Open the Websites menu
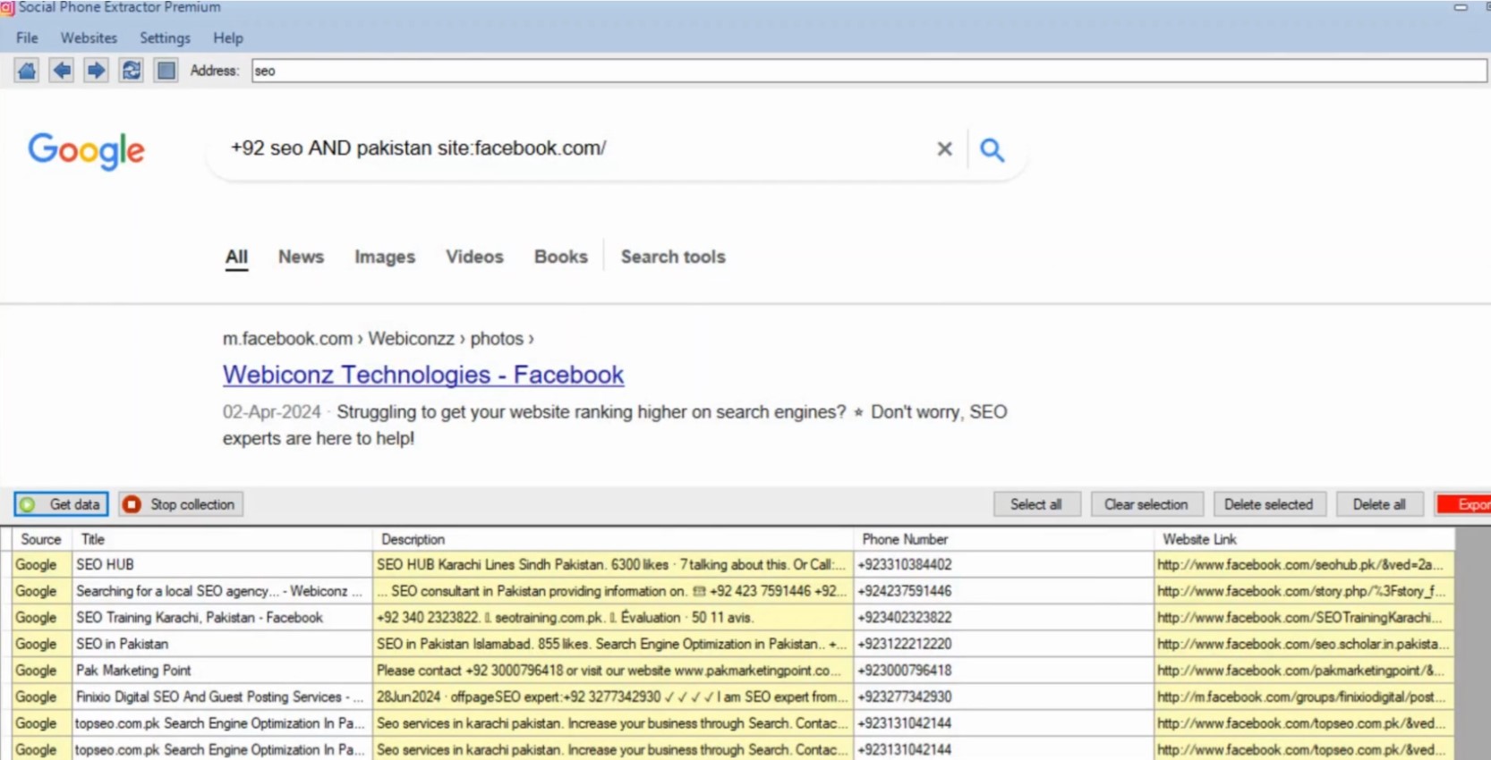This screenshot has height=760, width=1491. pos(89,38)
